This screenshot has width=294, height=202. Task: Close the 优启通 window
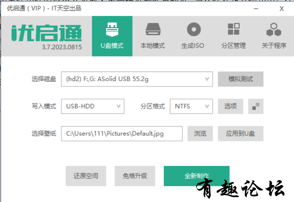click(281, 8)
